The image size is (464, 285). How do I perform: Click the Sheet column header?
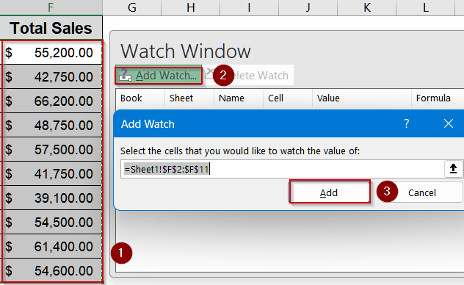[x=189, y=98]
